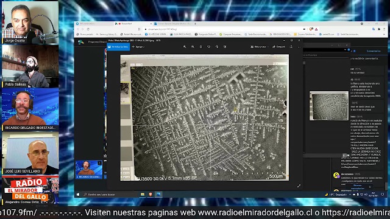Screen dimensions: 390x219
Task: Open File Explorer from the taskbar
Action: 143,195
